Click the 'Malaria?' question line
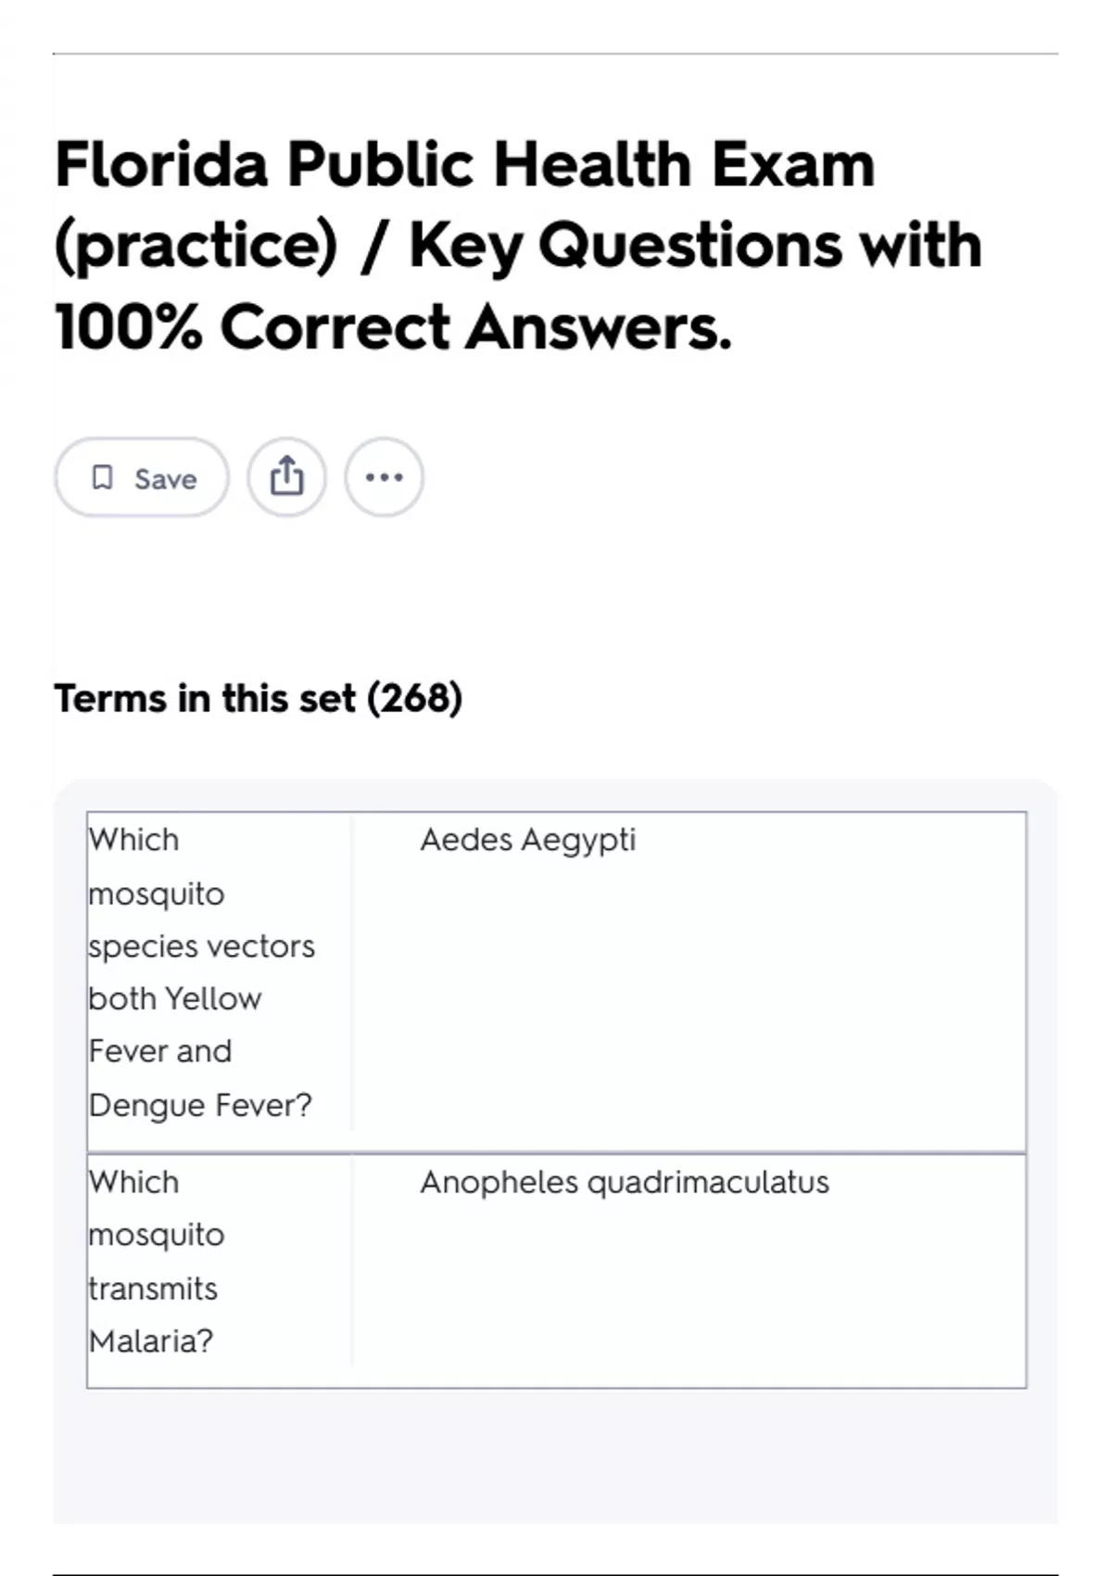Viewport: 1112px width, 1576px height. pyautogui.click(x=151, y=1341)
